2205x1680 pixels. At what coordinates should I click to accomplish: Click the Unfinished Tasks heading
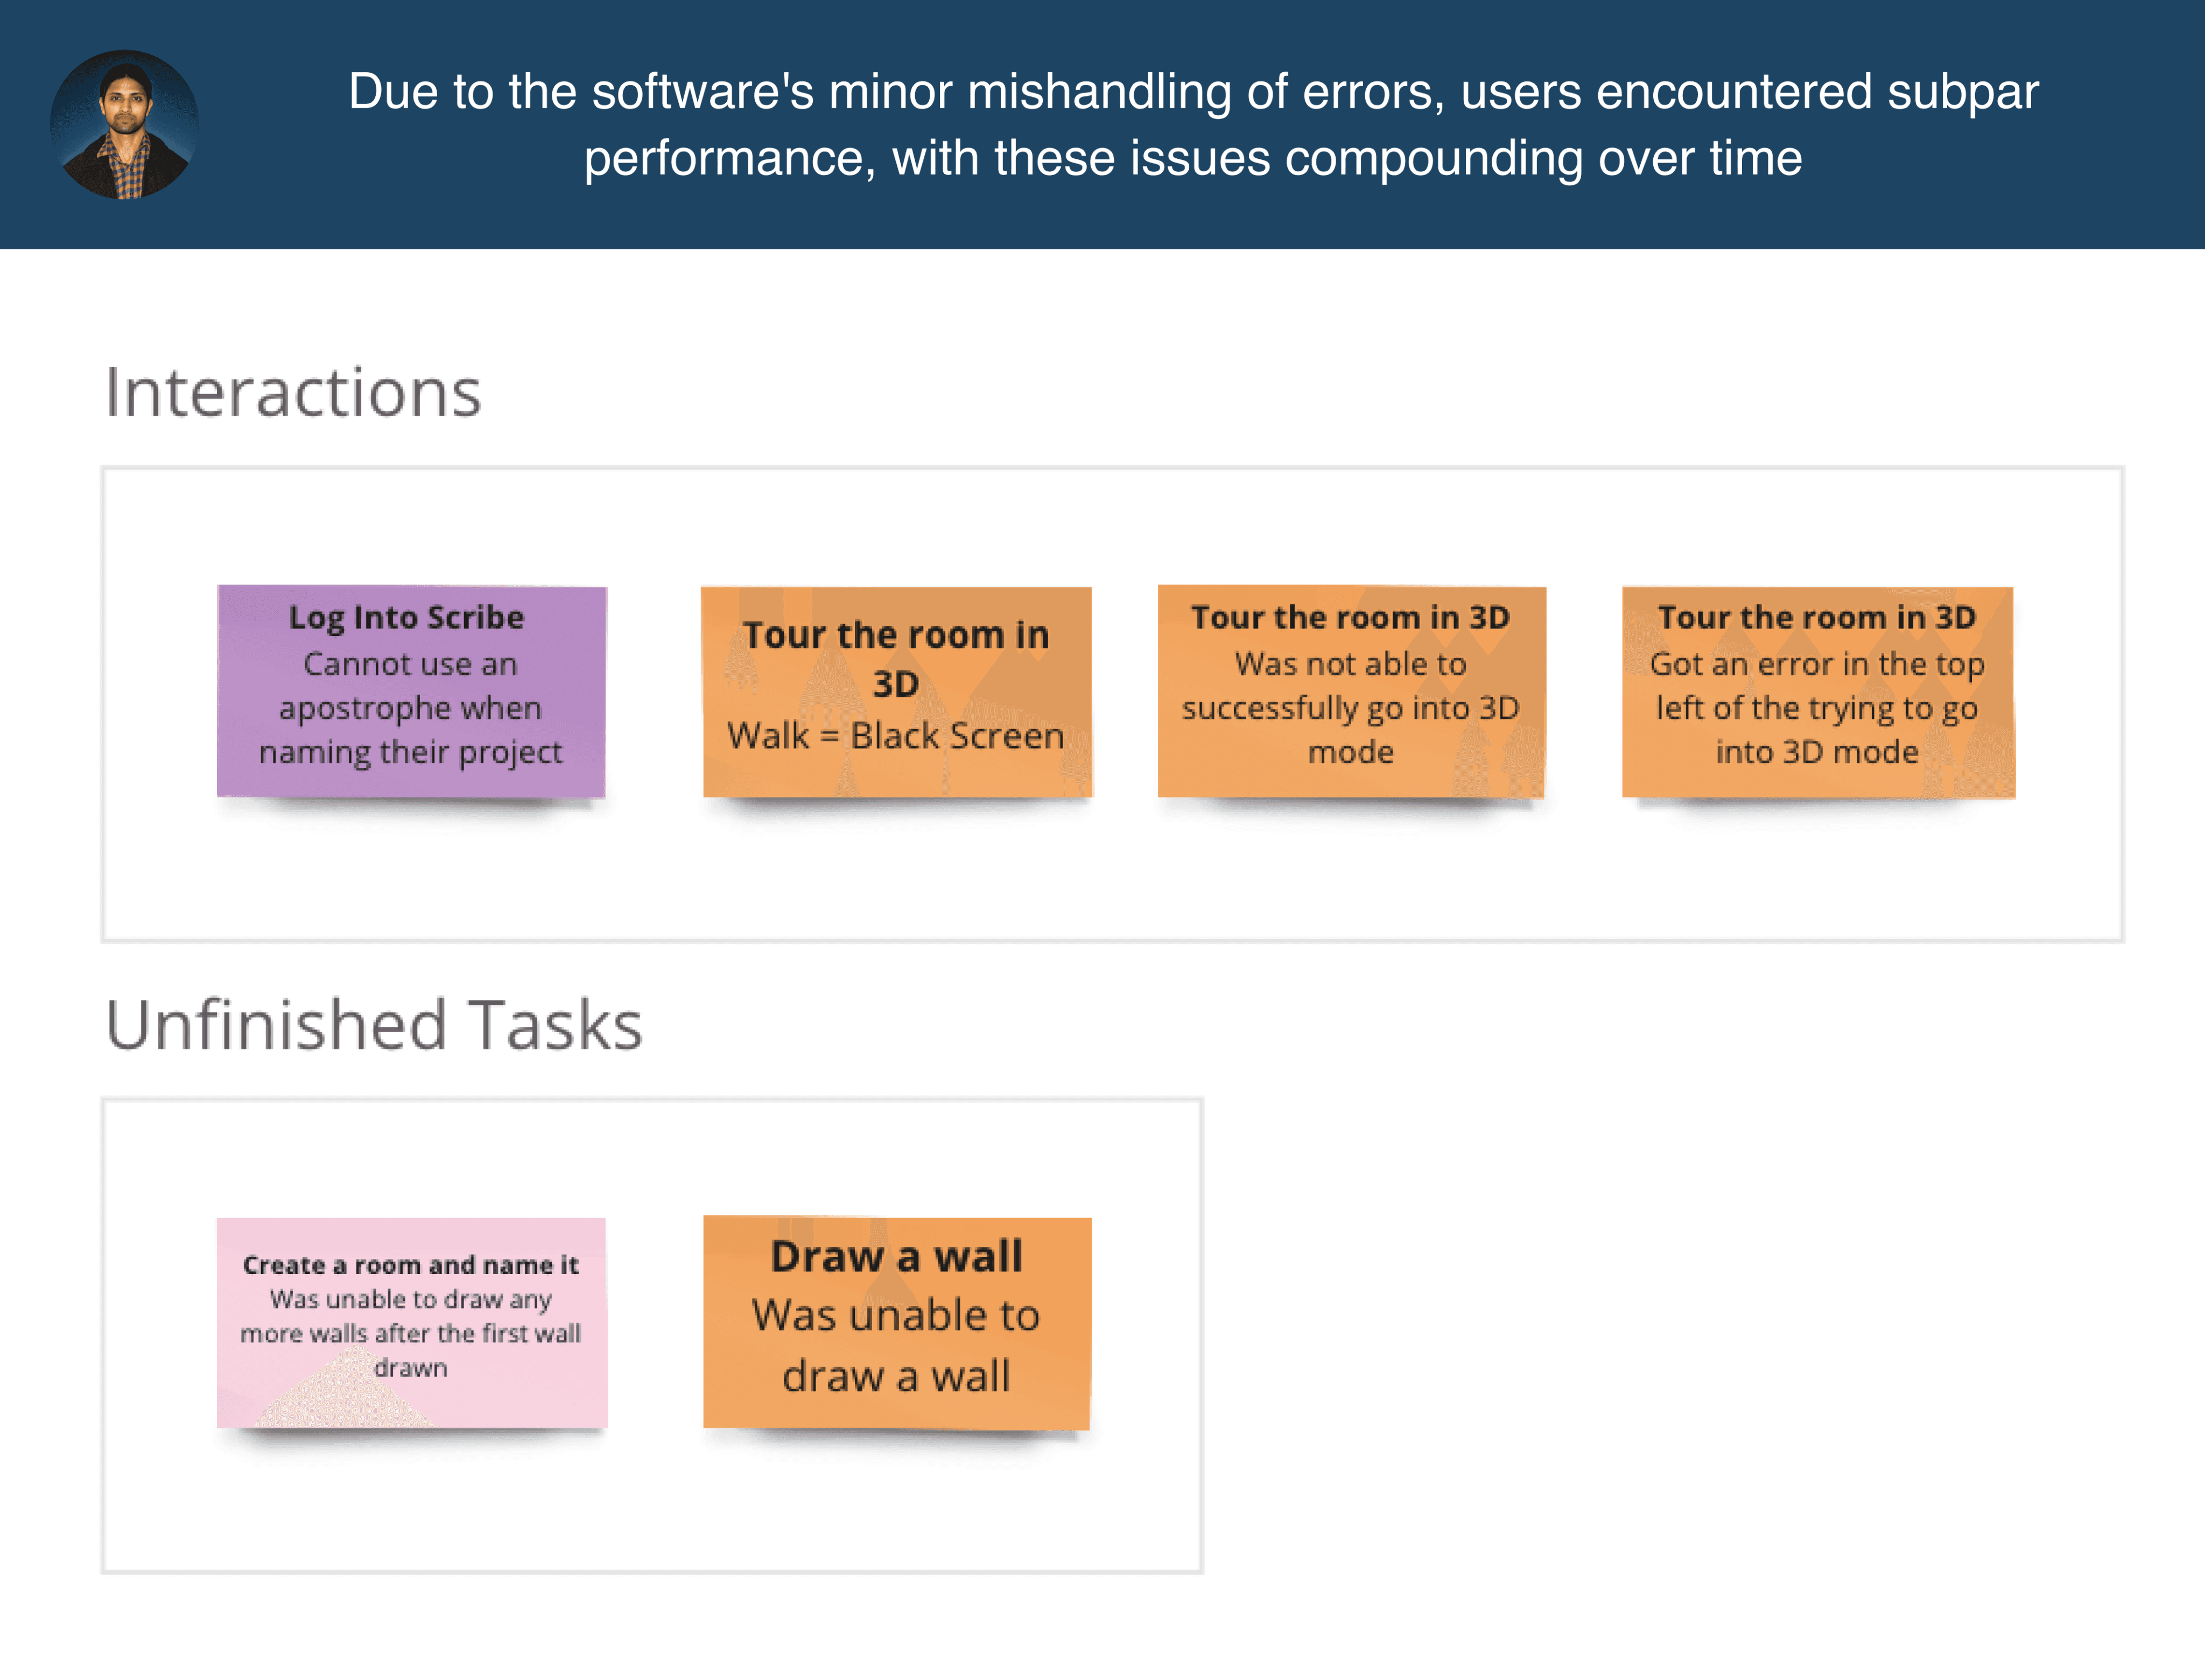[374, 1025]
